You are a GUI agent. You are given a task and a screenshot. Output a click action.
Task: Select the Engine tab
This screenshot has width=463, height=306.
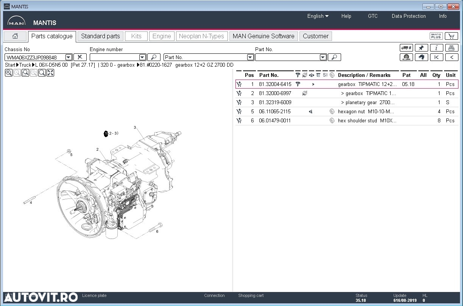(x=162, y=36)
